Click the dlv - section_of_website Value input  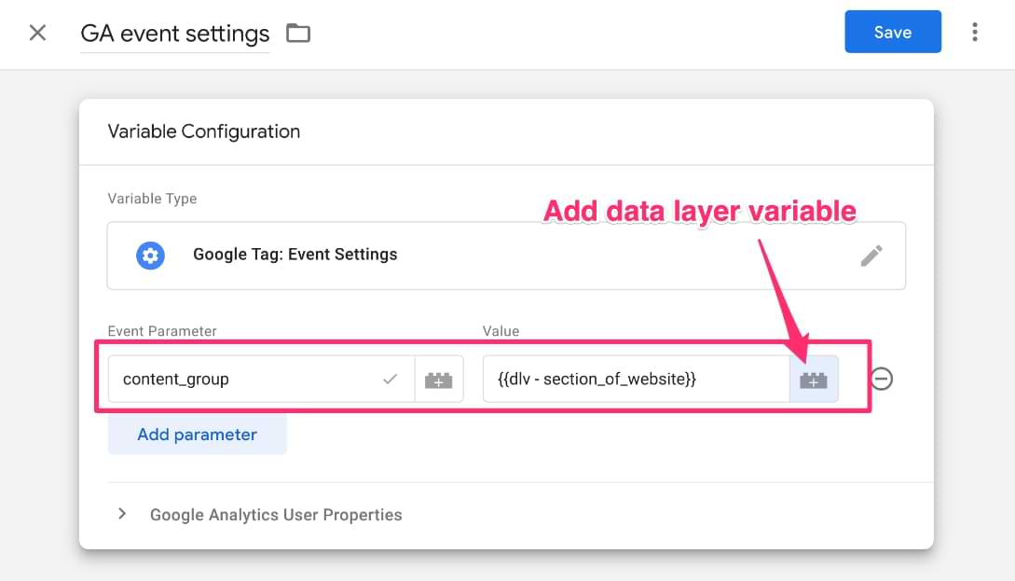point(637,379)
